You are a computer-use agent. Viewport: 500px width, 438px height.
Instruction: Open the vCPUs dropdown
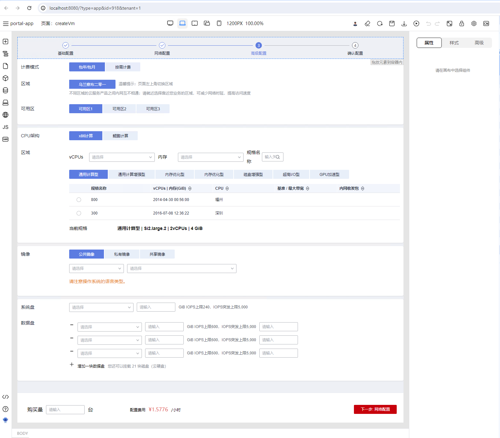pyautogui.click(x=122, y=157)
